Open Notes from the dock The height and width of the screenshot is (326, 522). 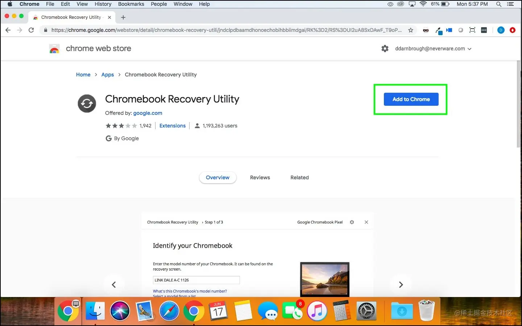click(x=243, y=311)
